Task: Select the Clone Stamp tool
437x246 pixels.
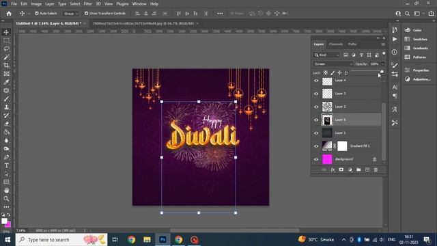Action: tap(6, 107)
